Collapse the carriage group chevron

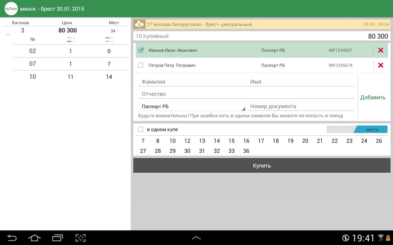coord(8,35)
